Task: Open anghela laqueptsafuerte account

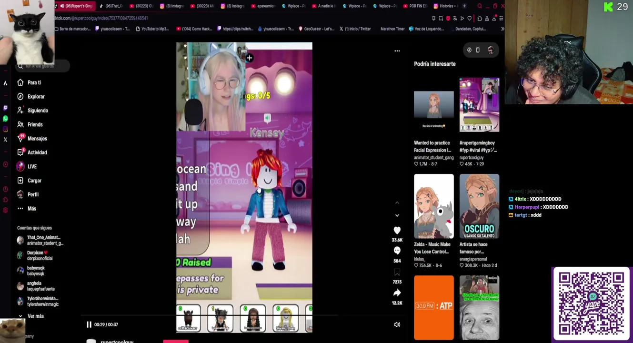Action: point(36,286)
